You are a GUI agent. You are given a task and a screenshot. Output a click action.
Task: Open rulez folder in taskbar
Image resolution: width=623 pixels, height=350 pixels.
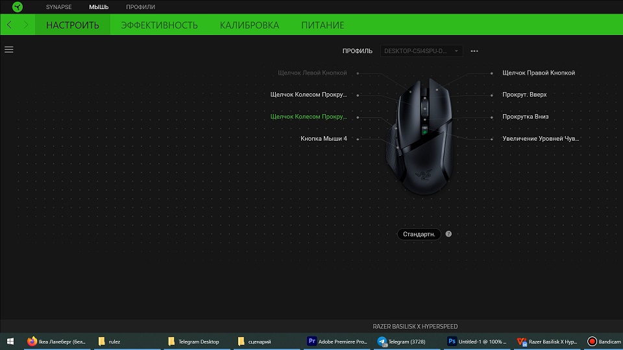click(x=127, y=342)
